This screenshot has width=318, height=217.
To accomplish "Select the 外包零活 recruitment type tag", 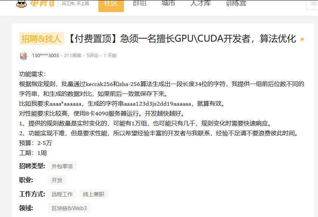I will point(62,166).
